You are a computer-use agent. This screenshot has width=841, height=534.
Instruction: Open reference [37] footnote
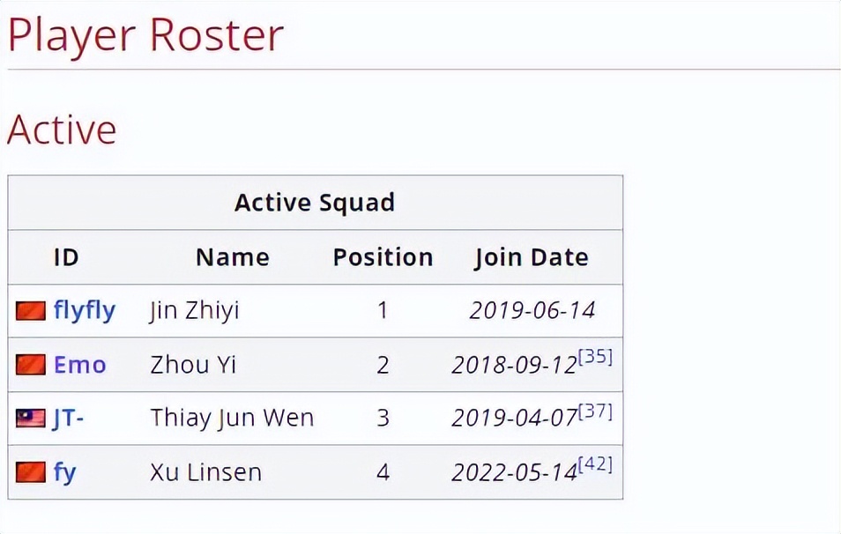tap(595, 412)
